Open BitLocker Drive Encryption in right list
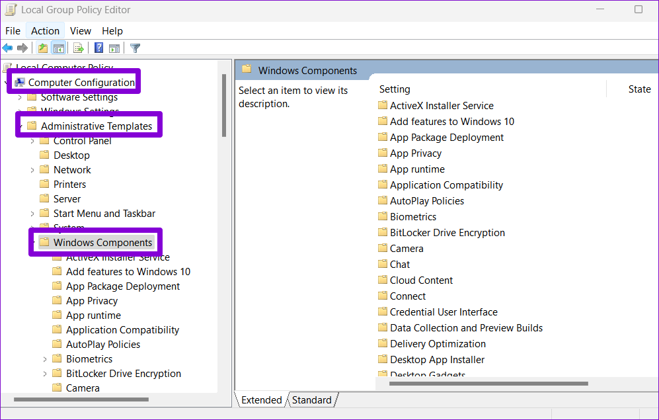This screenshot has width=659, height=420. point(447,233)
